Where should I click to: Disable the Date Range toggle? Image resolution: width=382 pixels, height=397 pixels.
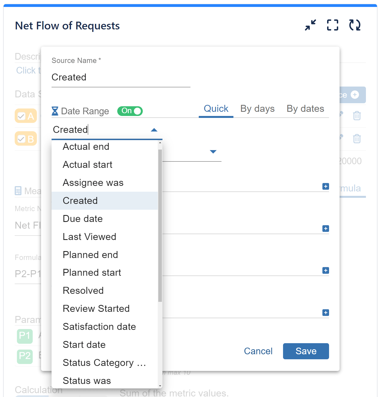pyautogui.click(x=129, y=111)
